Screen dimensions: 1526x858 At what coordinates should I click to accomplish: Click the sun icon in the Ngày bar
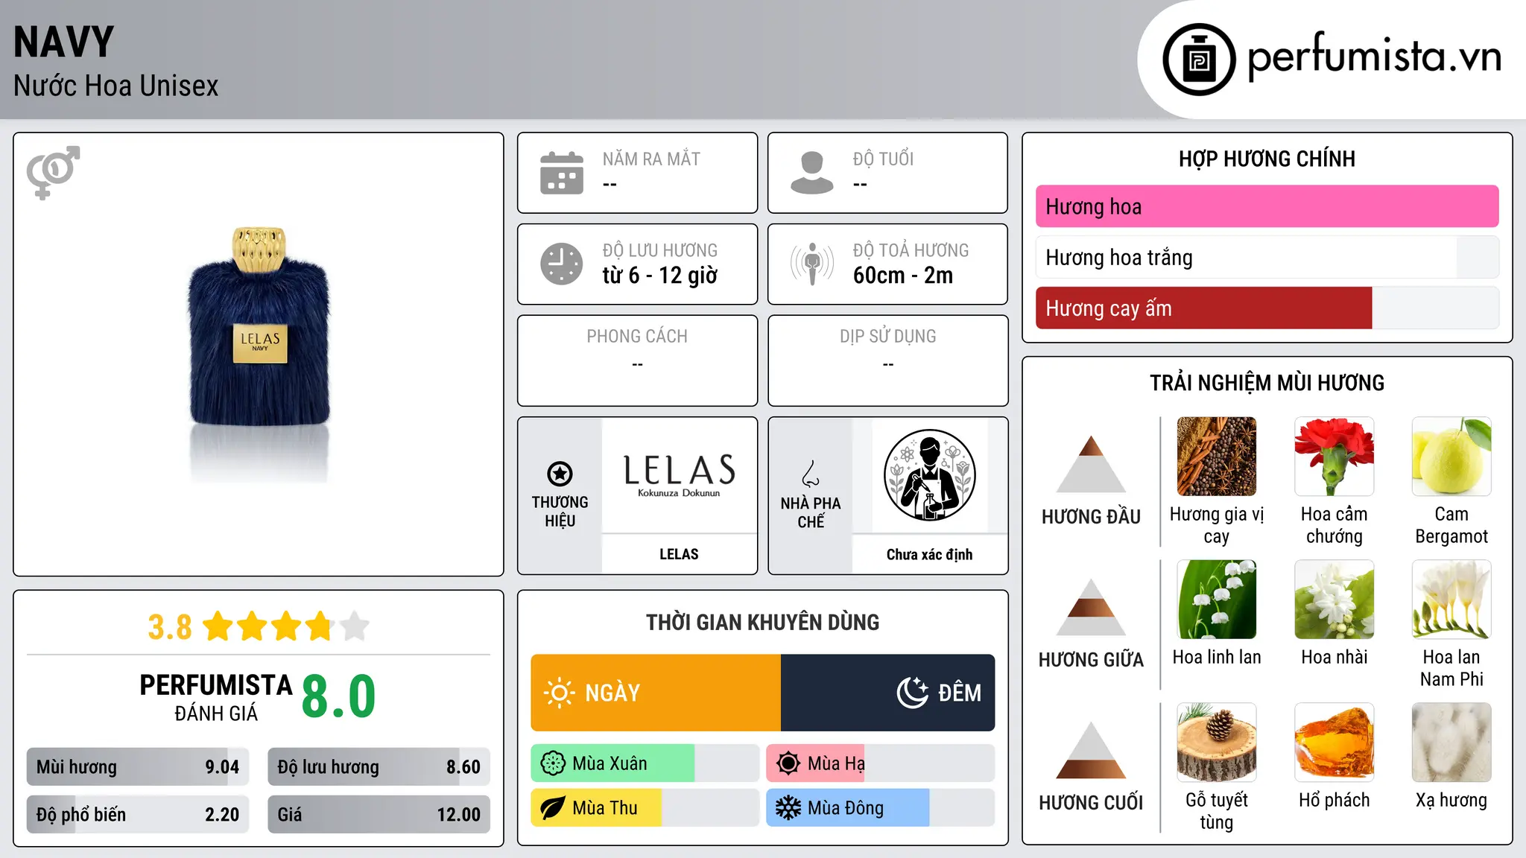[x=560, y=693]
